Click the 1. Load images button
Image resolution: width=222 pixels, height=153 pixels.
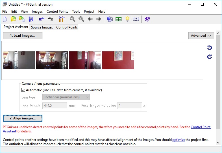coord(23,36)
